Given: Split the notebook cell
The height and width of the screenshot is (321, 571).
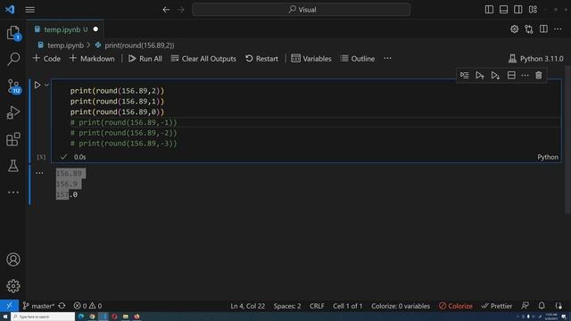Looking at the screenshot, I should tap(511, 75).
